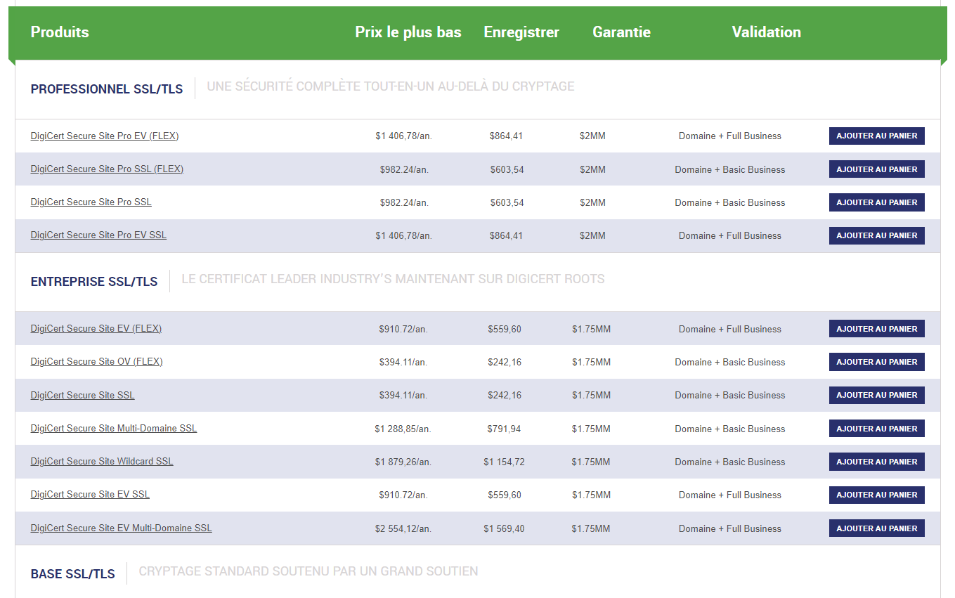Click the tagline 'Cryptage standard soutenu'
This screenshot has height=598, width=955.
[308, 571]
